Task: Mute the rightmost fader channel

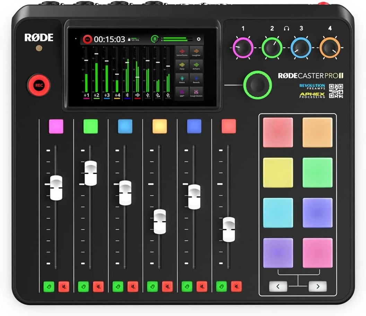Action: click(237, 287)
